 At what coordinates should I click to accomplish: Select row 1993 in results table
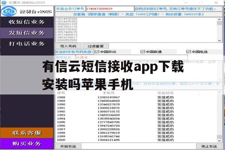(x=136, y=115)
